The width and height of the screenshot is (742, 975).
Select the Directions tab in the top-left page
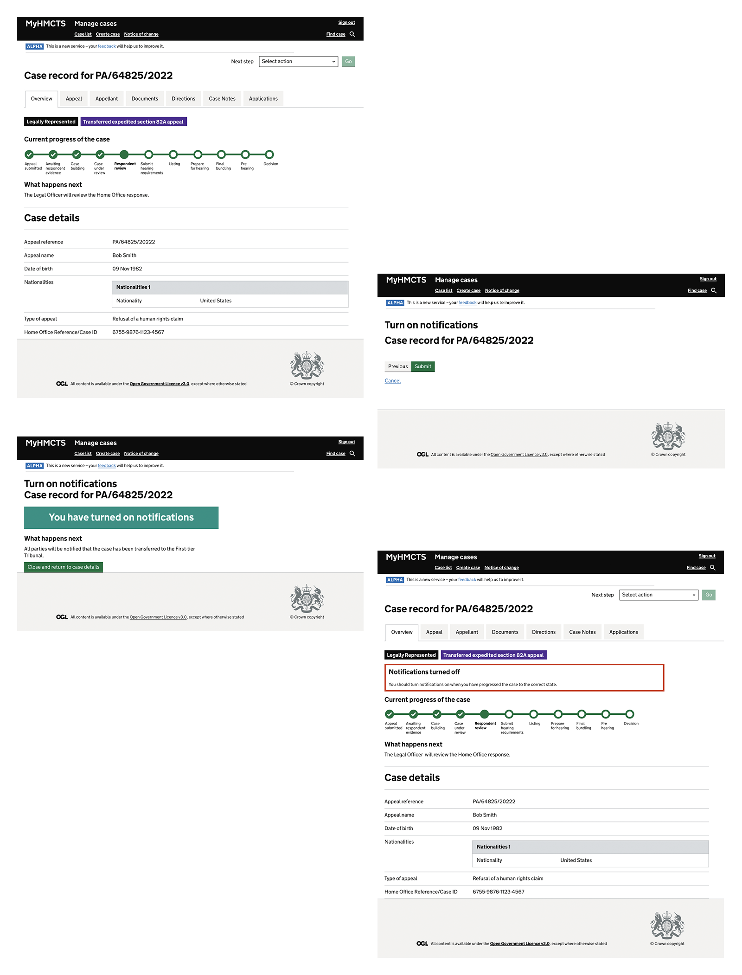click(183, 99)
